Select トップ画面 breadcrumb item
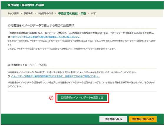The width and height of the screenshot is (165, 126). (13, 13)
